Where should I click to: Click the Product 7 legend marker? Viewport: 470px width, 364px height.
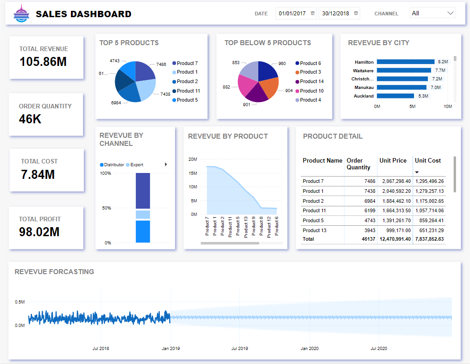pyautogui.click(x=174, y=64)
